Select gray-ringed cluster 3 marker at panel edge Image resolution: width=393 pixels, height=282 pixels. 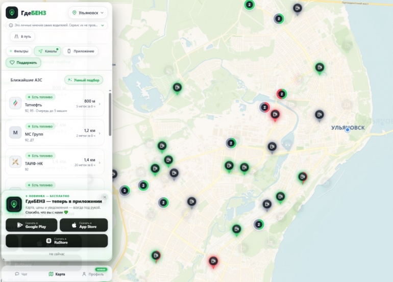(x=125, y=191)
